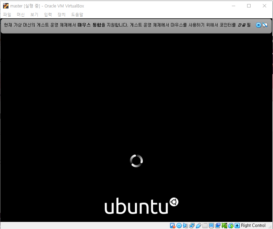Click the USB devices status icon
This screenshot has height=229, width=273.
tap(198, 226)
